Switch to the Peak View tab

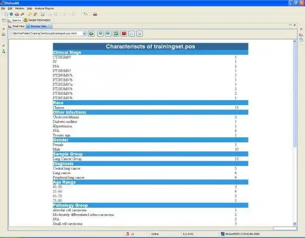16,26
